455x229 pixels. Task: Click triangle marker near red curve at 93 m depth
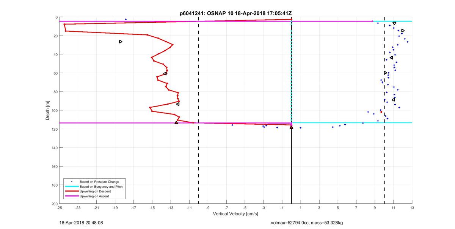pos(178,104)
